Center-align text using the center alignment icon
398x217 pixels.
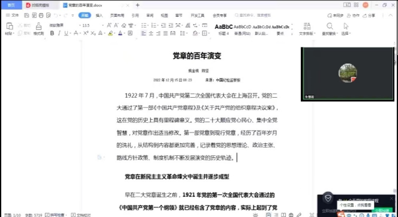151,33
